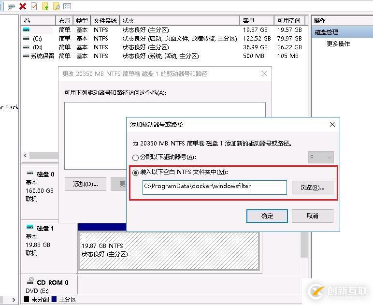Click the 系统保留 row status text
This screenshot has height=305, width=373.
160,56
